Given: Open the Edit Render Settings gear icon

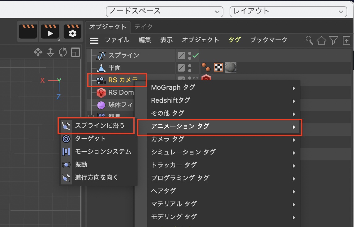Looking at the screenshot, I should pos(72,31).
